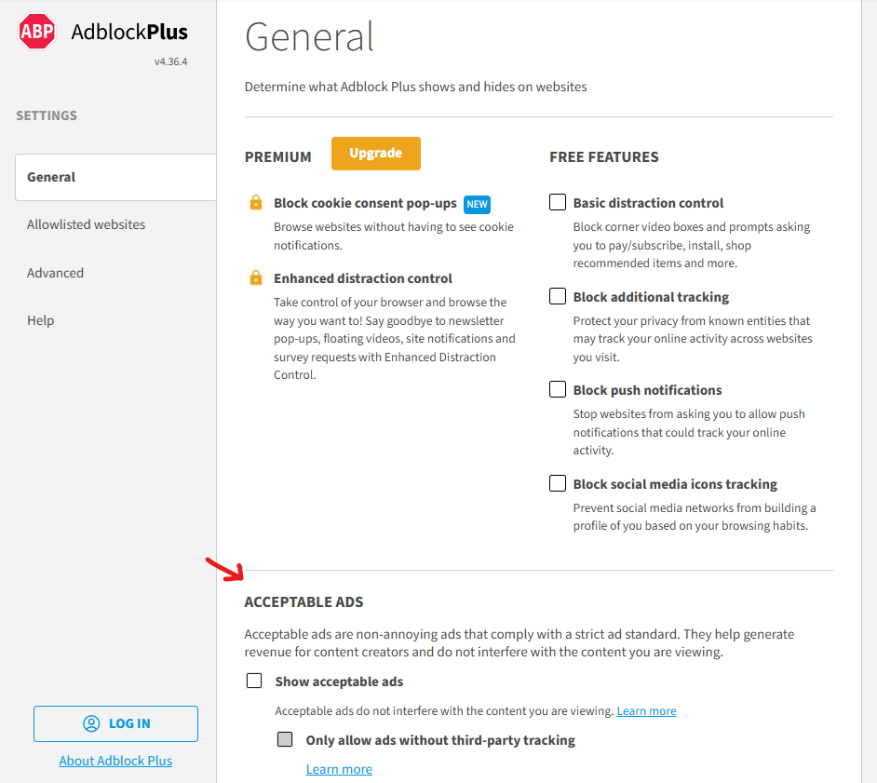This screenshot has height=783, width=877.
Task: Select the General settings tab
Action: click(51, 176)
